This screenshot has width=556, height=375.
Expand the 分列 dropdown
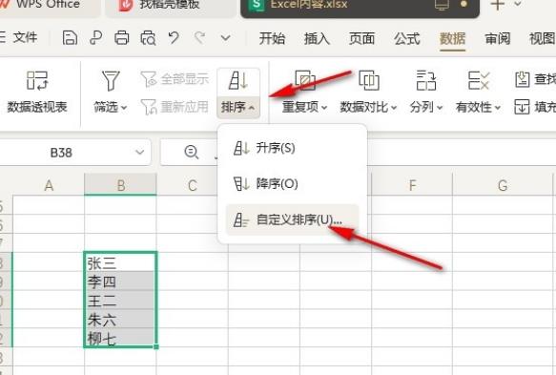click(x=440, y=108)
